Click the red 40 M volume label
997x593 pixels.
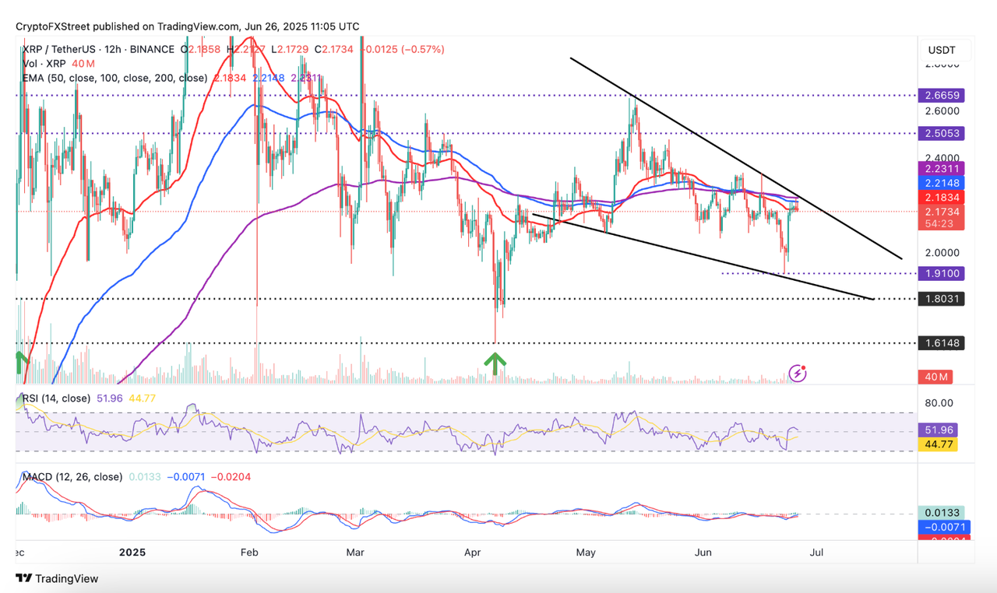click(x=935, y=377)
